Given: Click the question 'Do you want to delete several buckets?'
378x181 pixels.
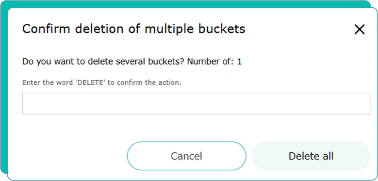Looking at the screenshot, I should click(x=103, y=62).
